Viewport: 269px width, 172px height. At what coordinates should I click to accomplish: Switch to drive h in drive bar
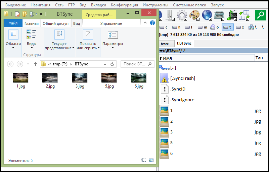tap(177, 27)
